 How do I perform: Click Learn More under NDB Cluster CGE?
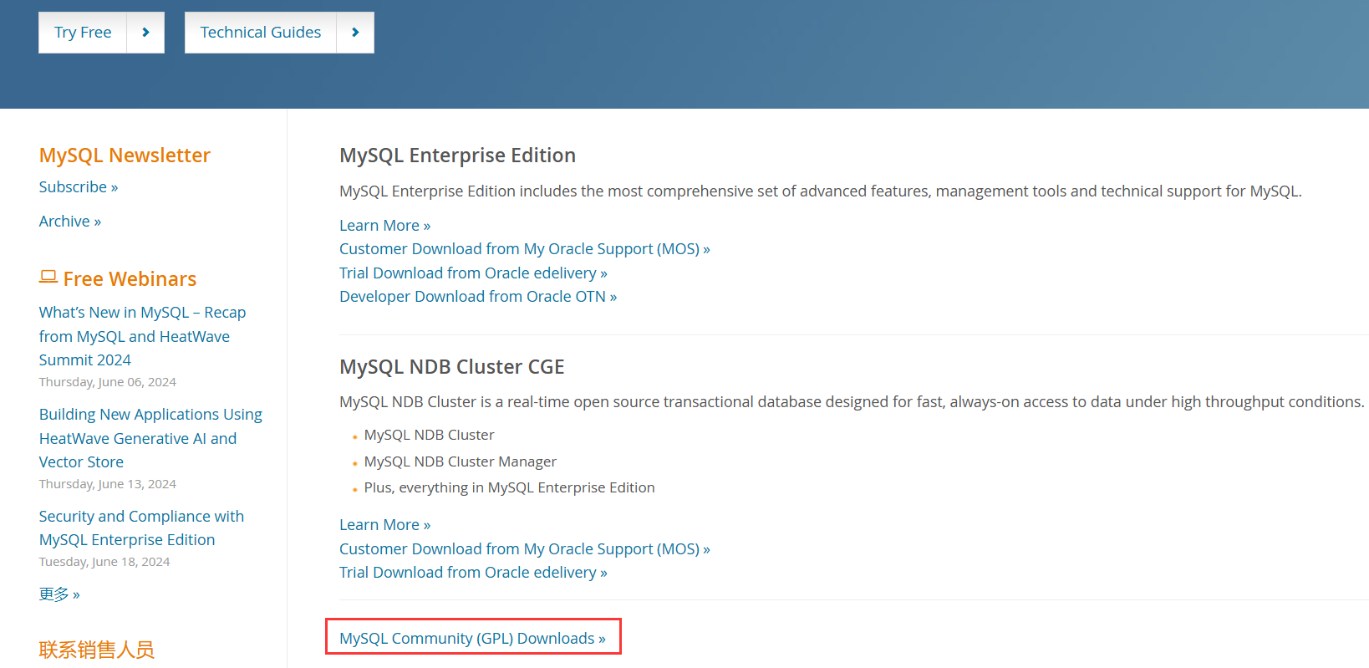385,525
